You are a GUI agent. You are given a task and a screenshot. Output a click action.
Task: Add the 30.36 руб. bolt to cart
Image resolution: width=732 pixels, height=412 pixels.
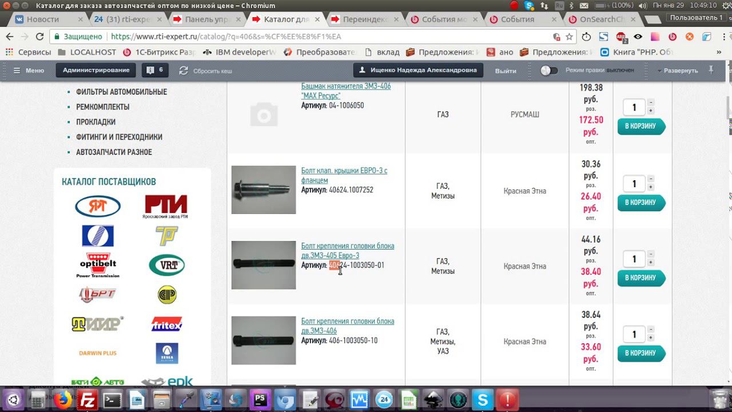pos(641,203)
